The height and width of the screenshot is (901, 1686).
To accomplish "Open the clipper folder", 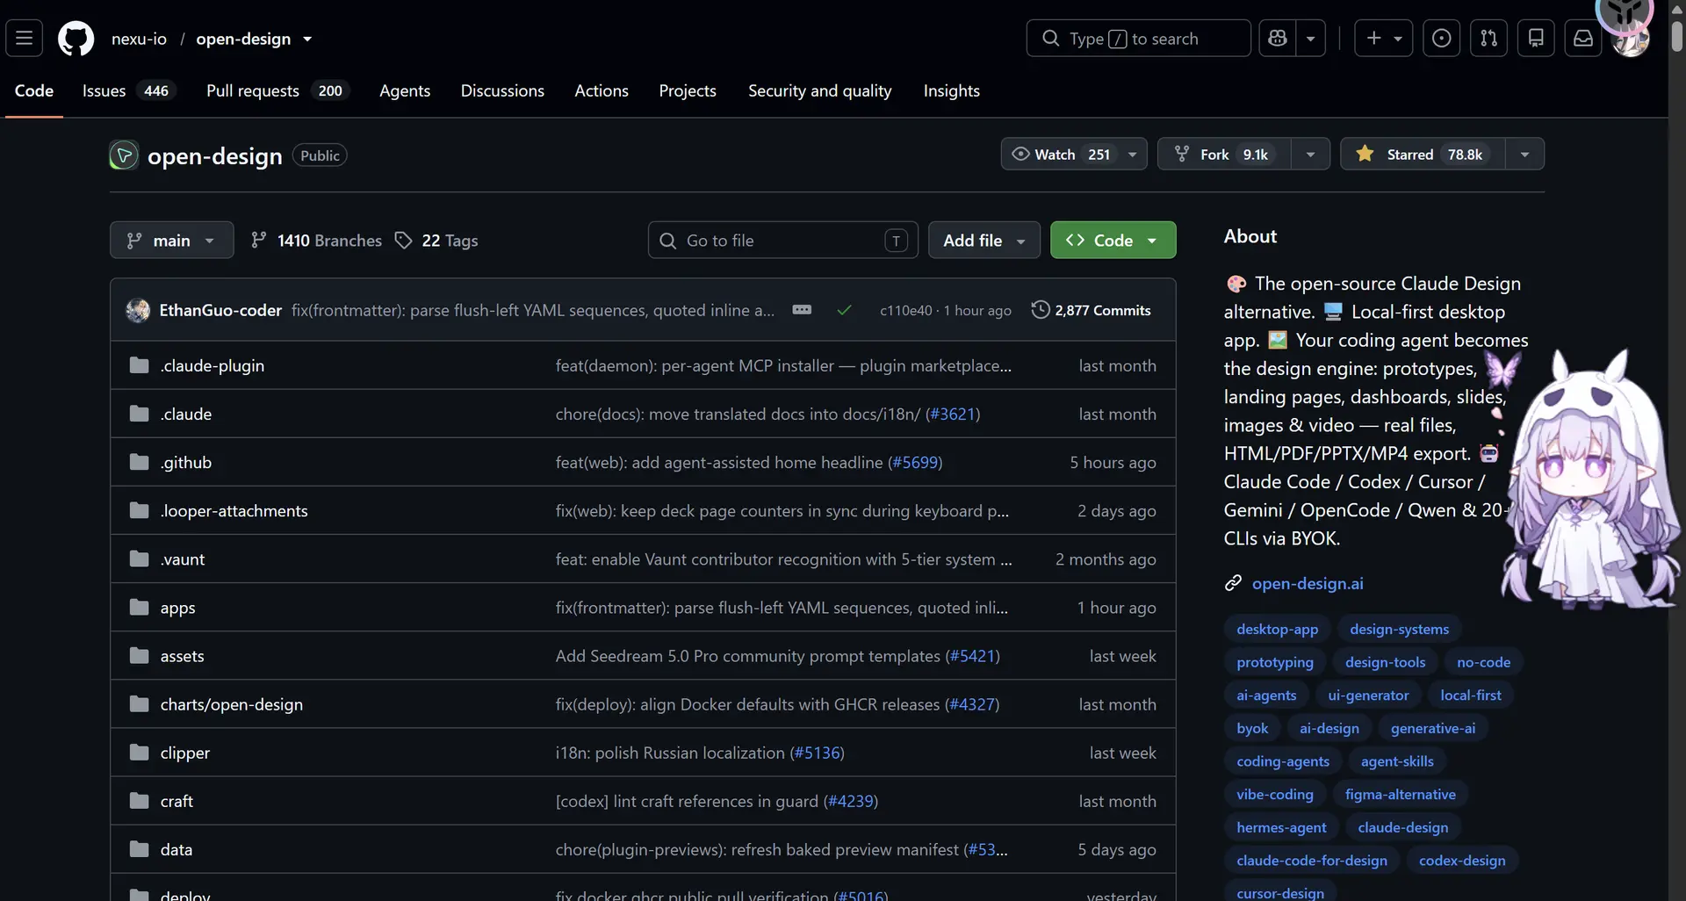I will coord(184,753).
